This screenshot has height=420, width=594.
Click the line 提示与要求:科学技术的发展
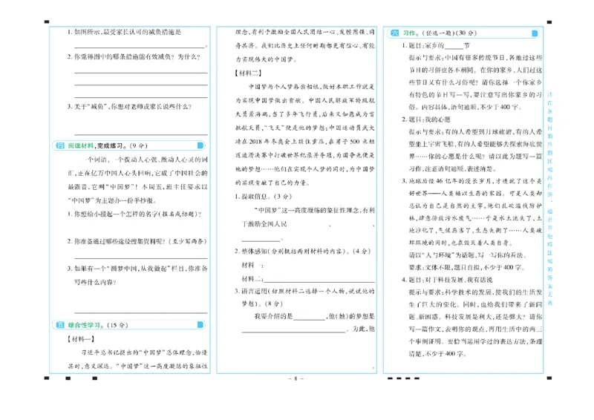click(475, 292)
